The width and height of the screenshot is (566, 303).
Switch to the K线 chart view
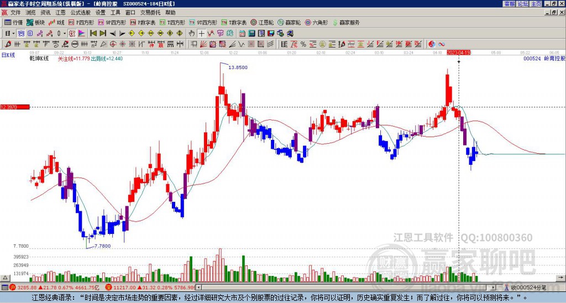(56, 22)
